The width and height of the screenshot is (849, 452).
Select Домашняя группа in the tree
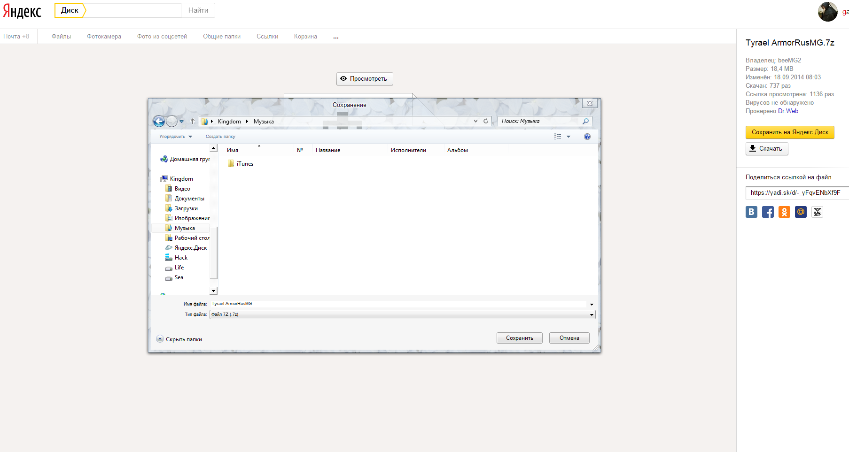click(185, 159)
